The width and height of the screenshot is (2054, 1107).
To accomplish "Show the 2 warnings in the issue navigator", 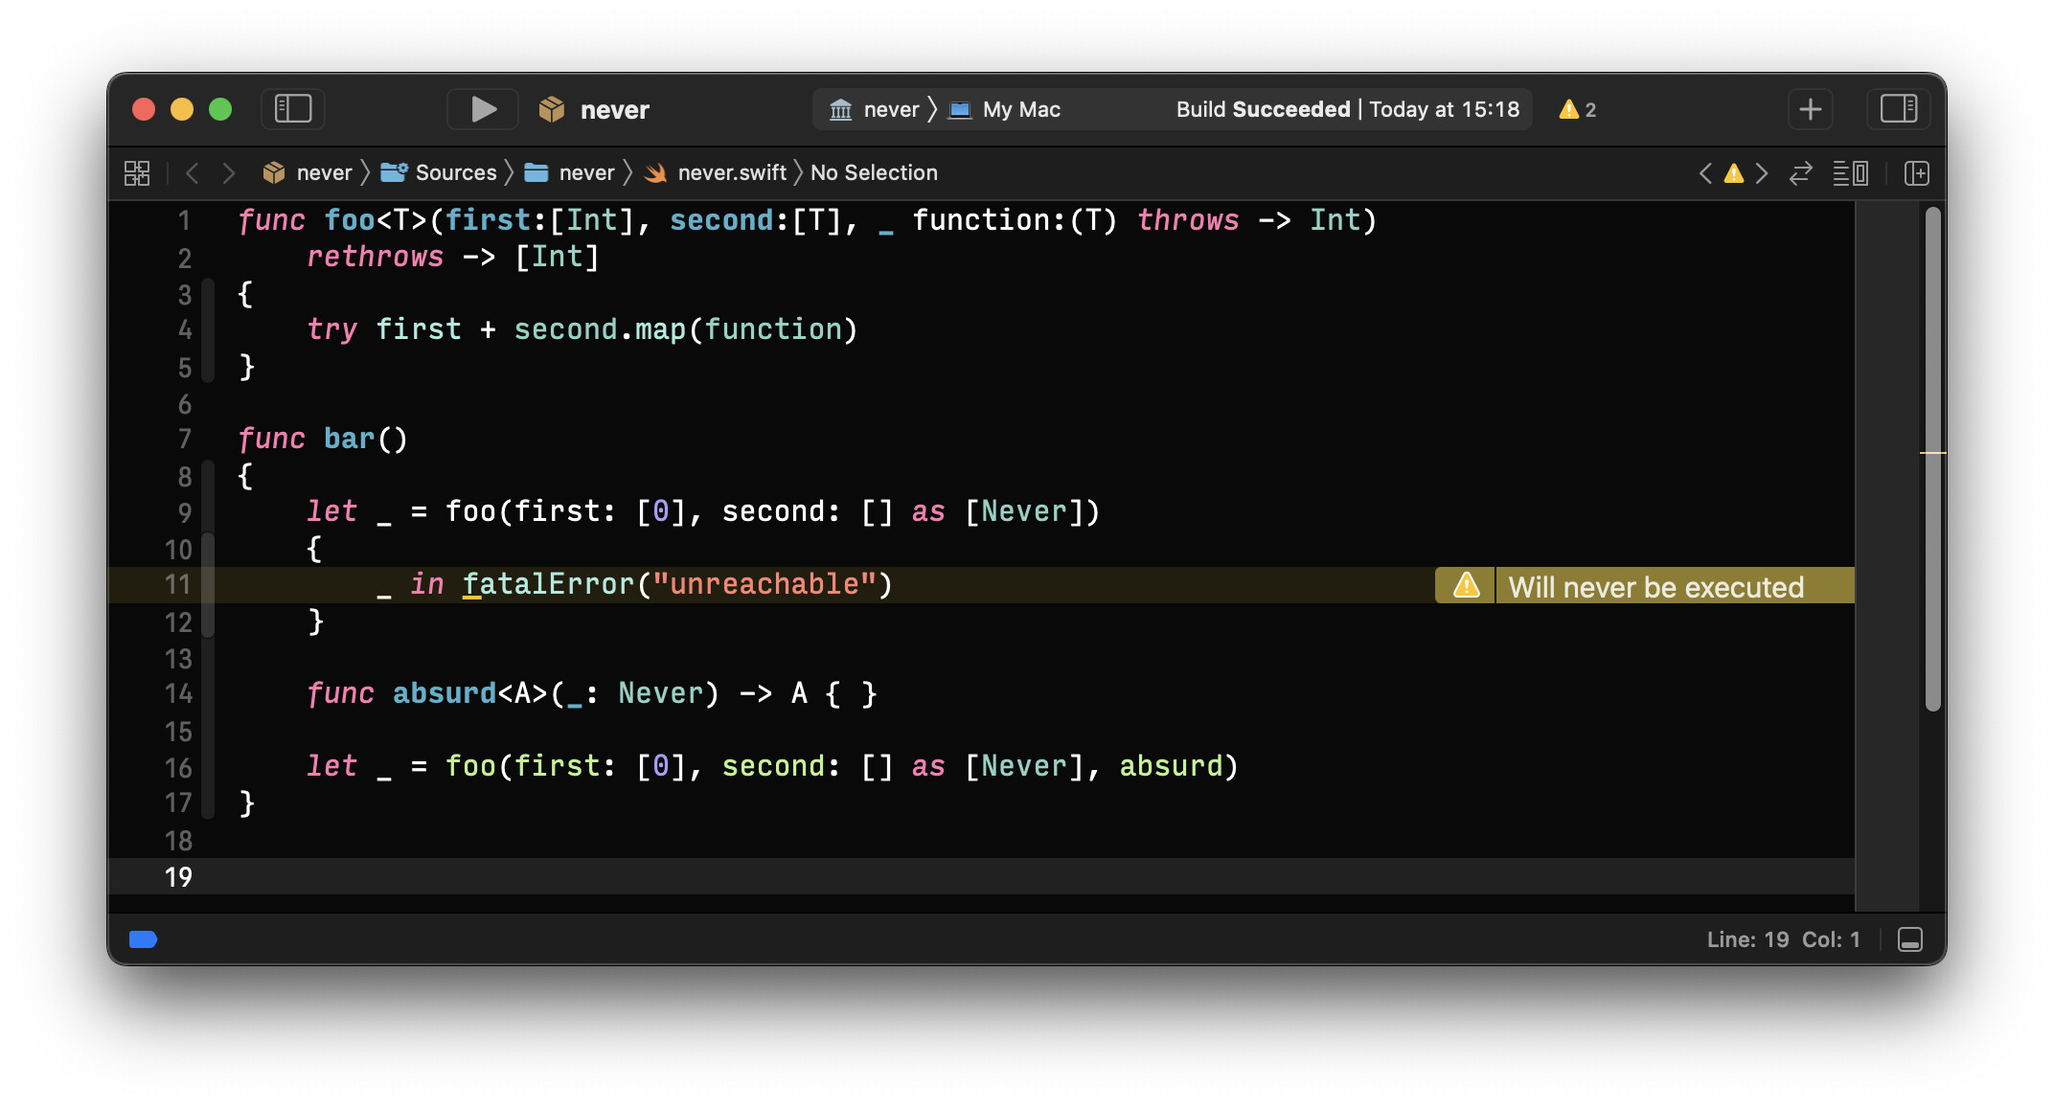I will coord(1578,109).
